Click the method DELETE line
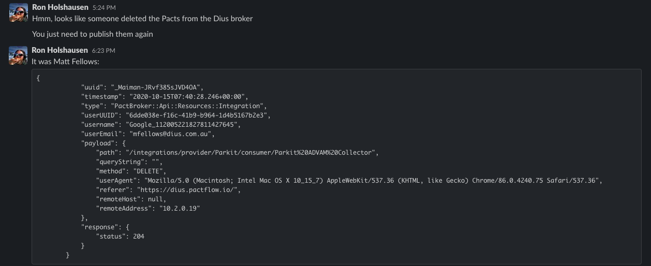Image resolution: width=651 pixels, height=266 pixels. tap(131, 171)
